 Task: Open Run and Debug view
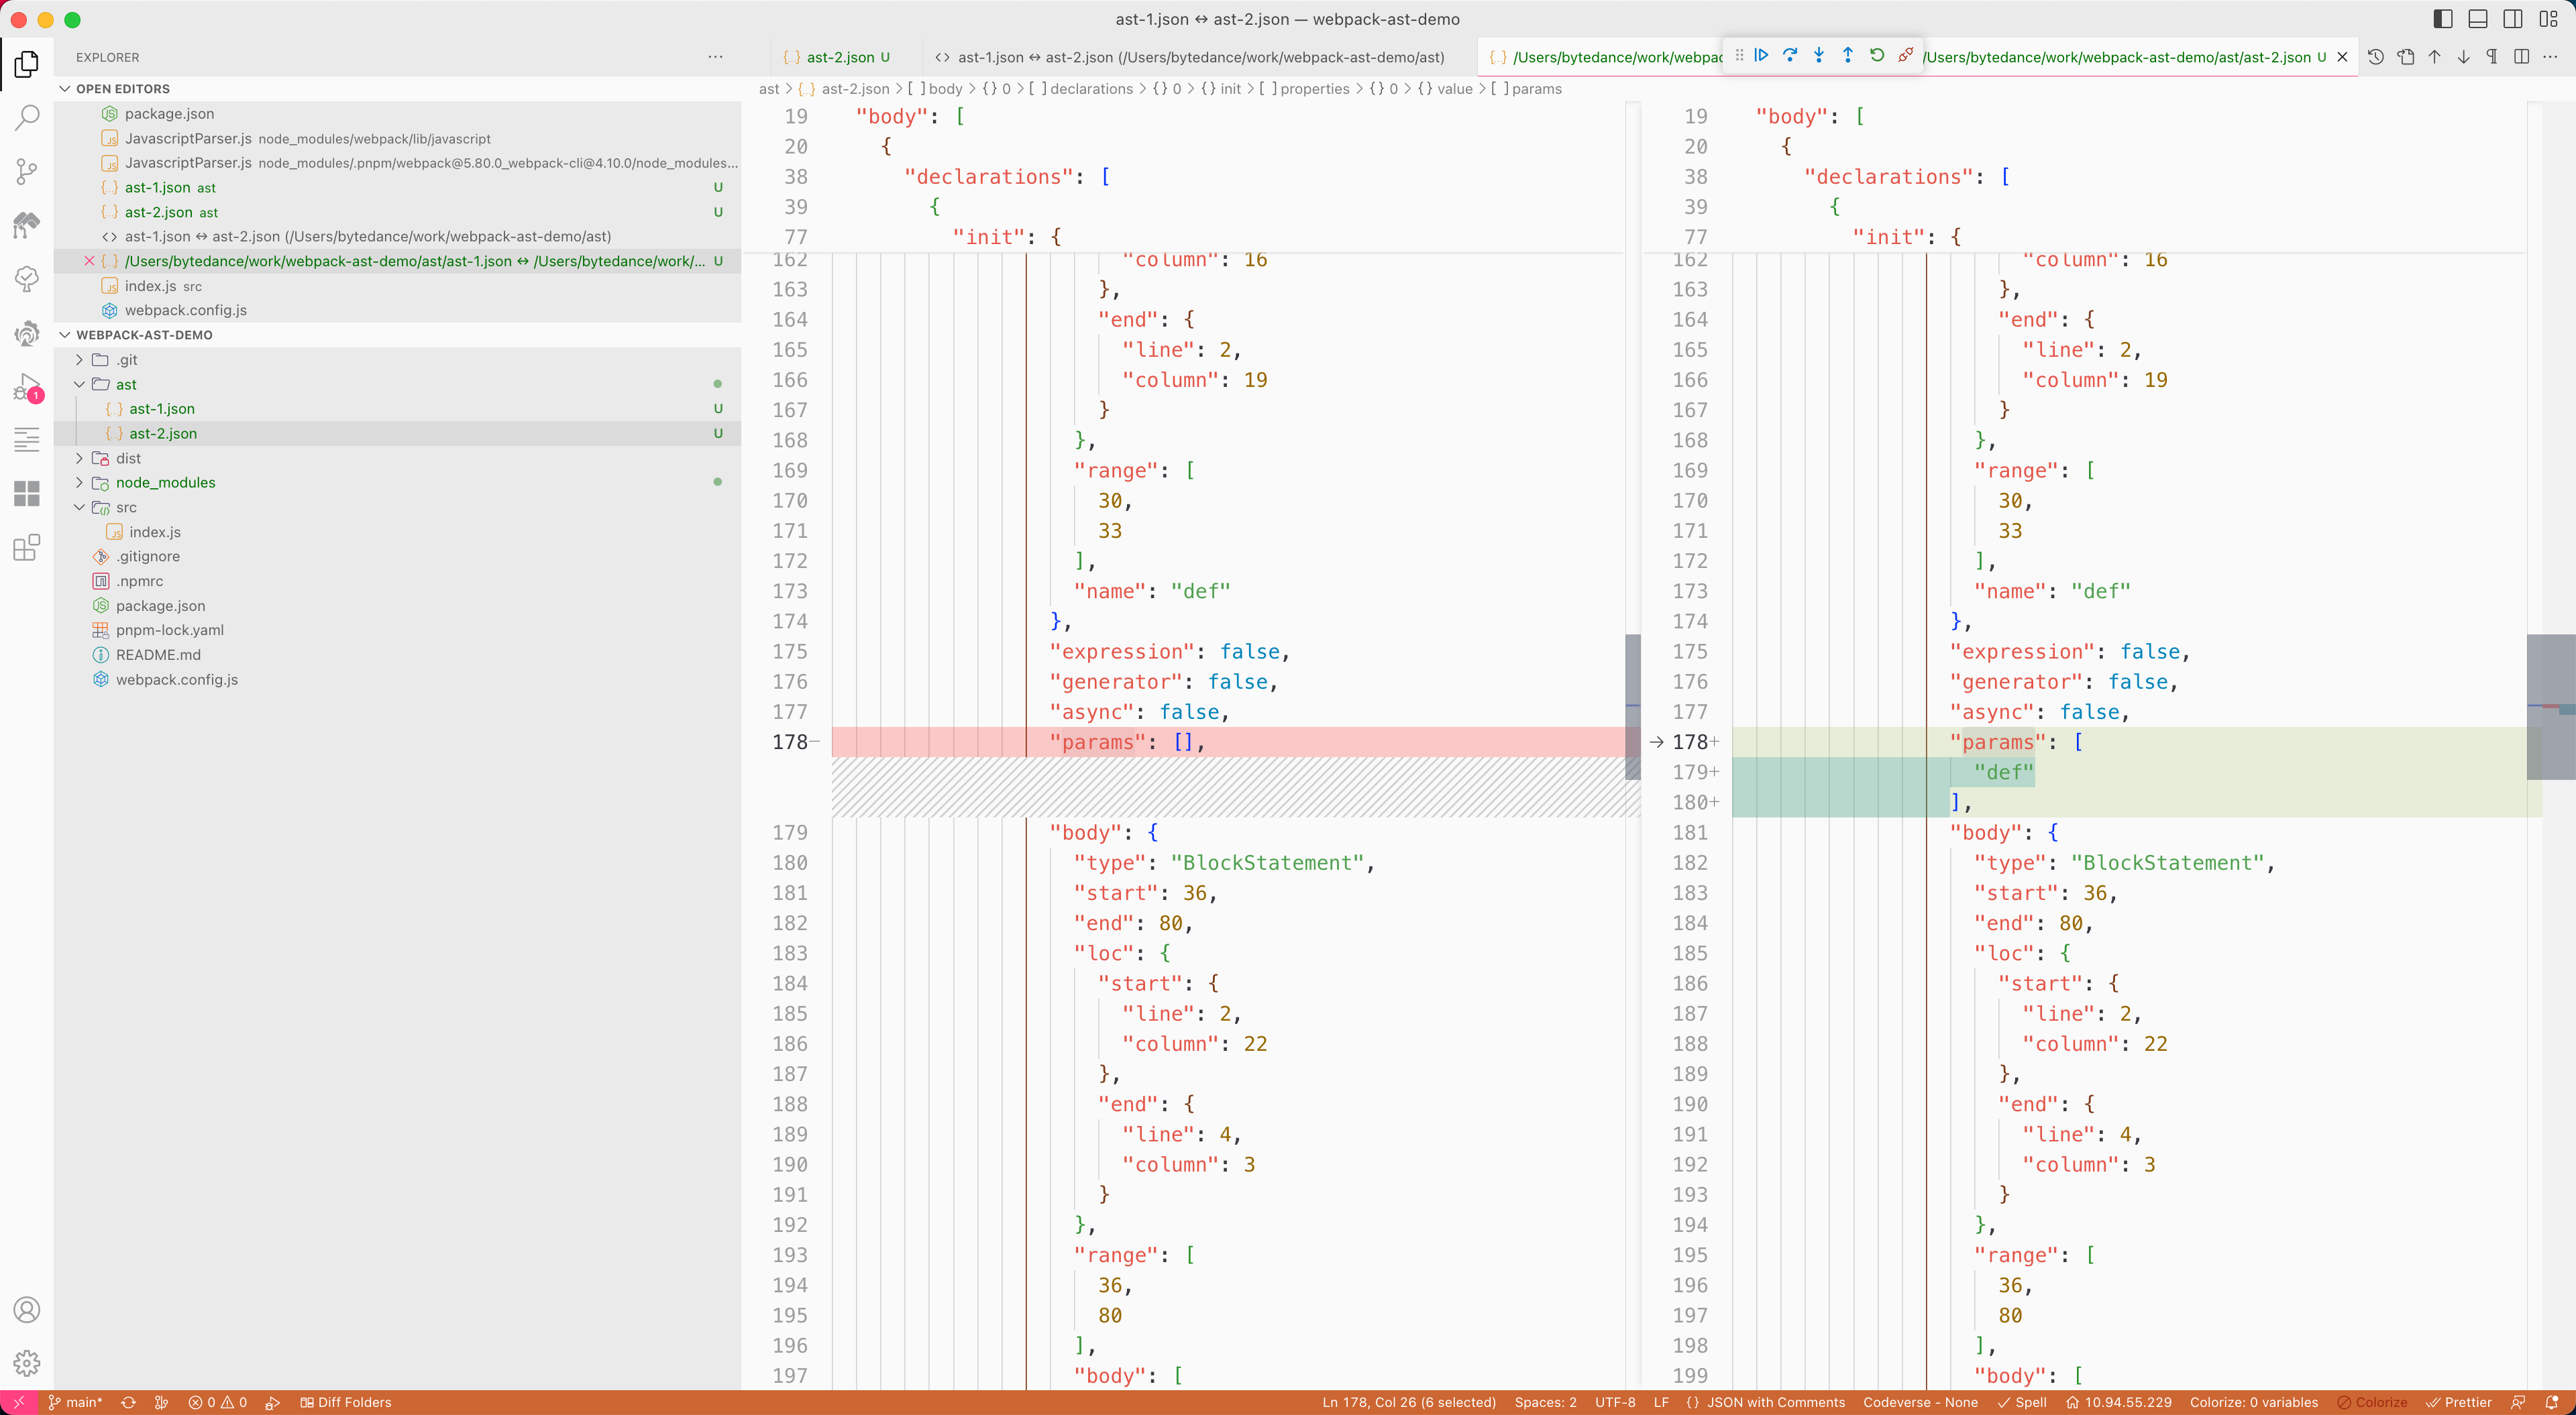(27, 387)
